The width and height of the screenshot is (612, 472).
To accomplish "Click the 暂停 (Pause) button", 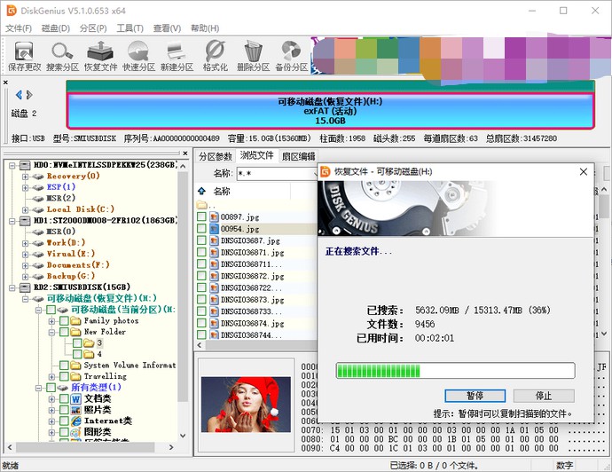I will tap(475, 396).
